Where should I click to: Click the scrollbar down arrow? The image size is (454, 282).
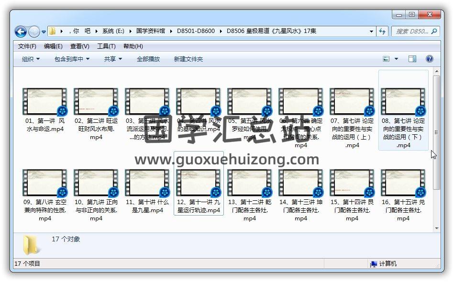click(x=437, y=228)
